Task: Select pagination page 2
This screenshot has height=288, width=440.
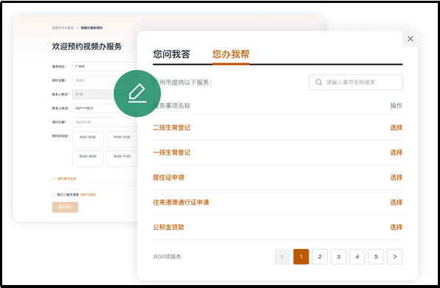Action: [320, 256]
